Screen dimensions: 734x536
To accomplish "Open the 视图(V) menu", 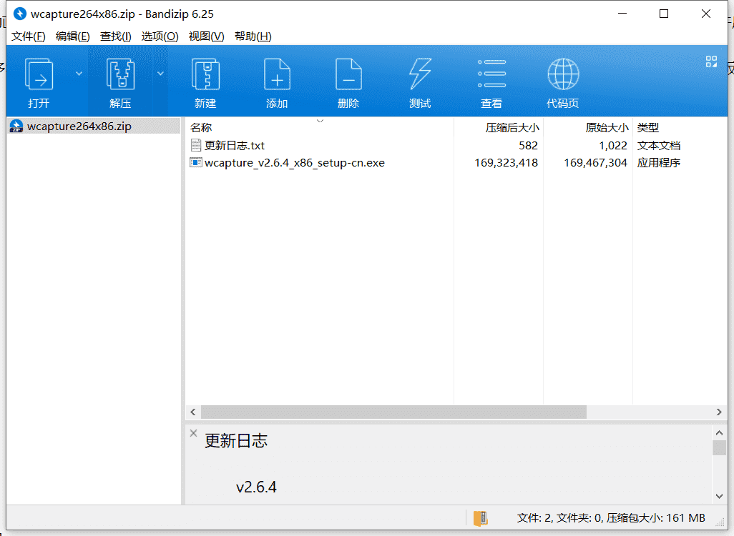I will click(207, 36).
